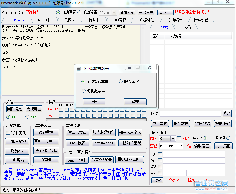This screenshot has height=194, width=236.
Task: Click the 提取密码 button
Action: [x=223, y=124]
